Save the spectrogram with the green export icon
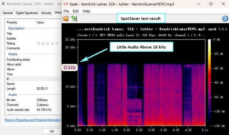This screenshot has width=229, height=135. click(x=74, y=19)
